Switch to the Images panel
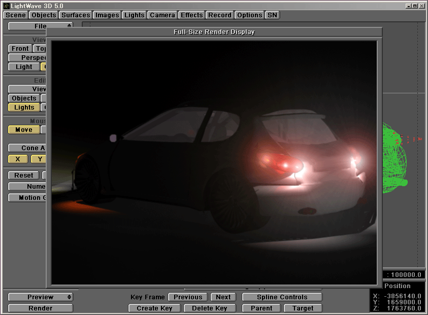428x315 pixels. (x=107, y=15)
